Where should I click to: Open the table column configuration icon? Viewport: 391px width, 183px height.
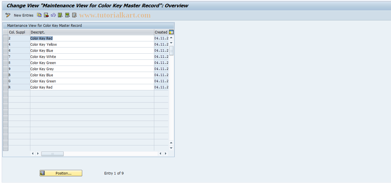171,32
